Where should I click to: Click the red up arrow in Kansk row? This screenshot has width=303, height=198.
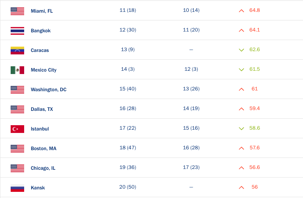pos(242,187)
